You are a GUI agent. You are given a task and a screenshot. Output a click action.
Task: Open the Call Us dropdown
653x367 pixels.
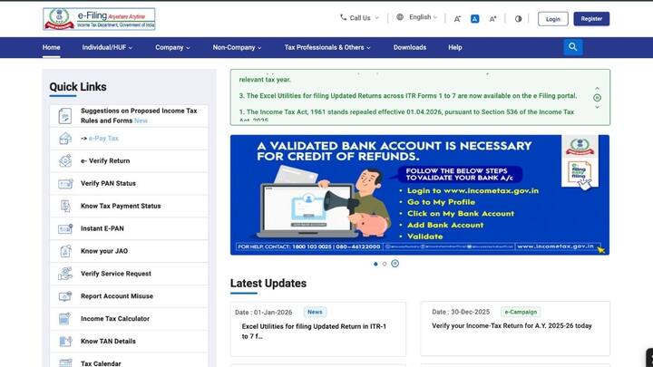[360, 18]
